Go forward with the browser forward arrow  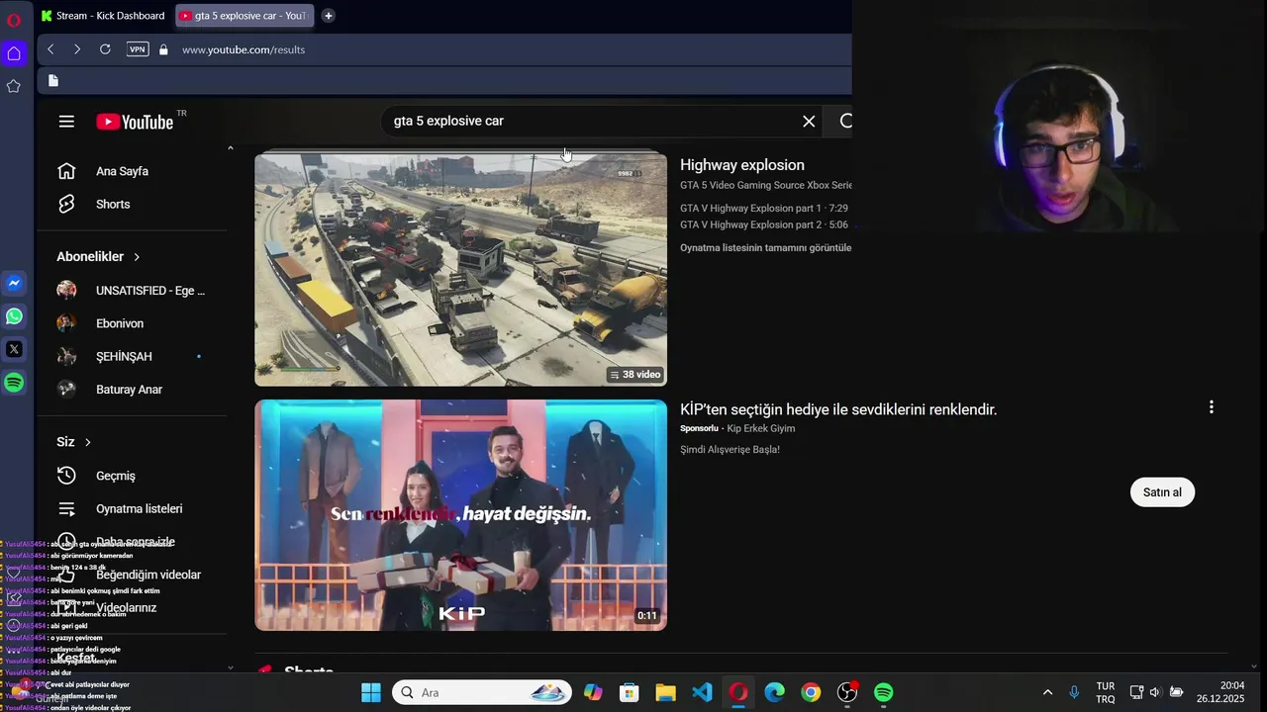coord(77,49)
